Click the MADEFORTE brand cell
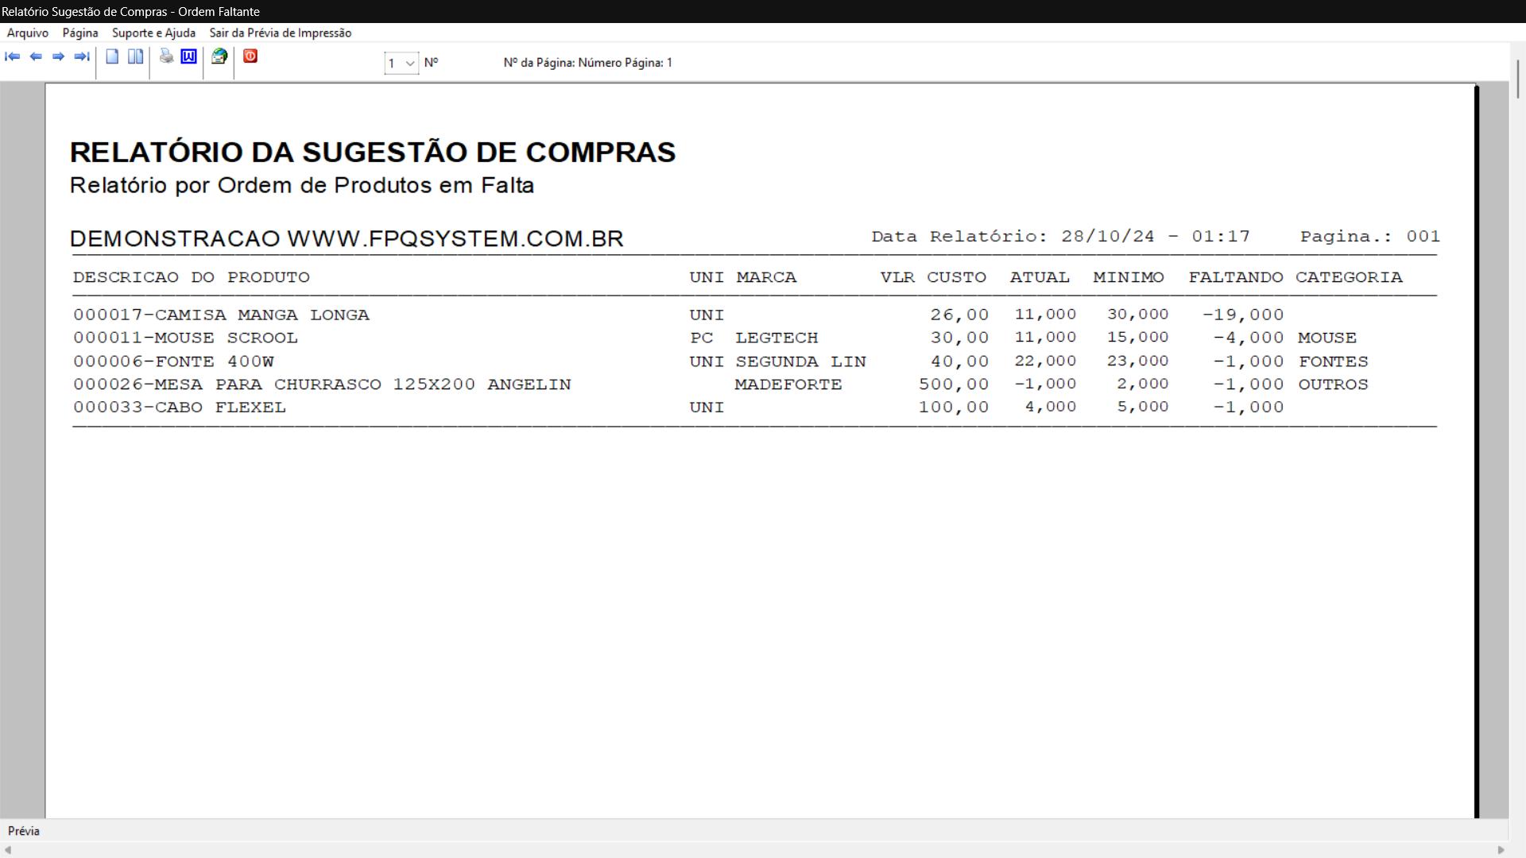The image size is (1526, 858). [788, 385]
